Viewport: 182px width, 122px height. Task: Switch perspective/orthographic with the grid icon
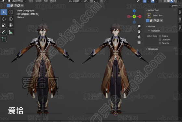click(x=139, y=42)
